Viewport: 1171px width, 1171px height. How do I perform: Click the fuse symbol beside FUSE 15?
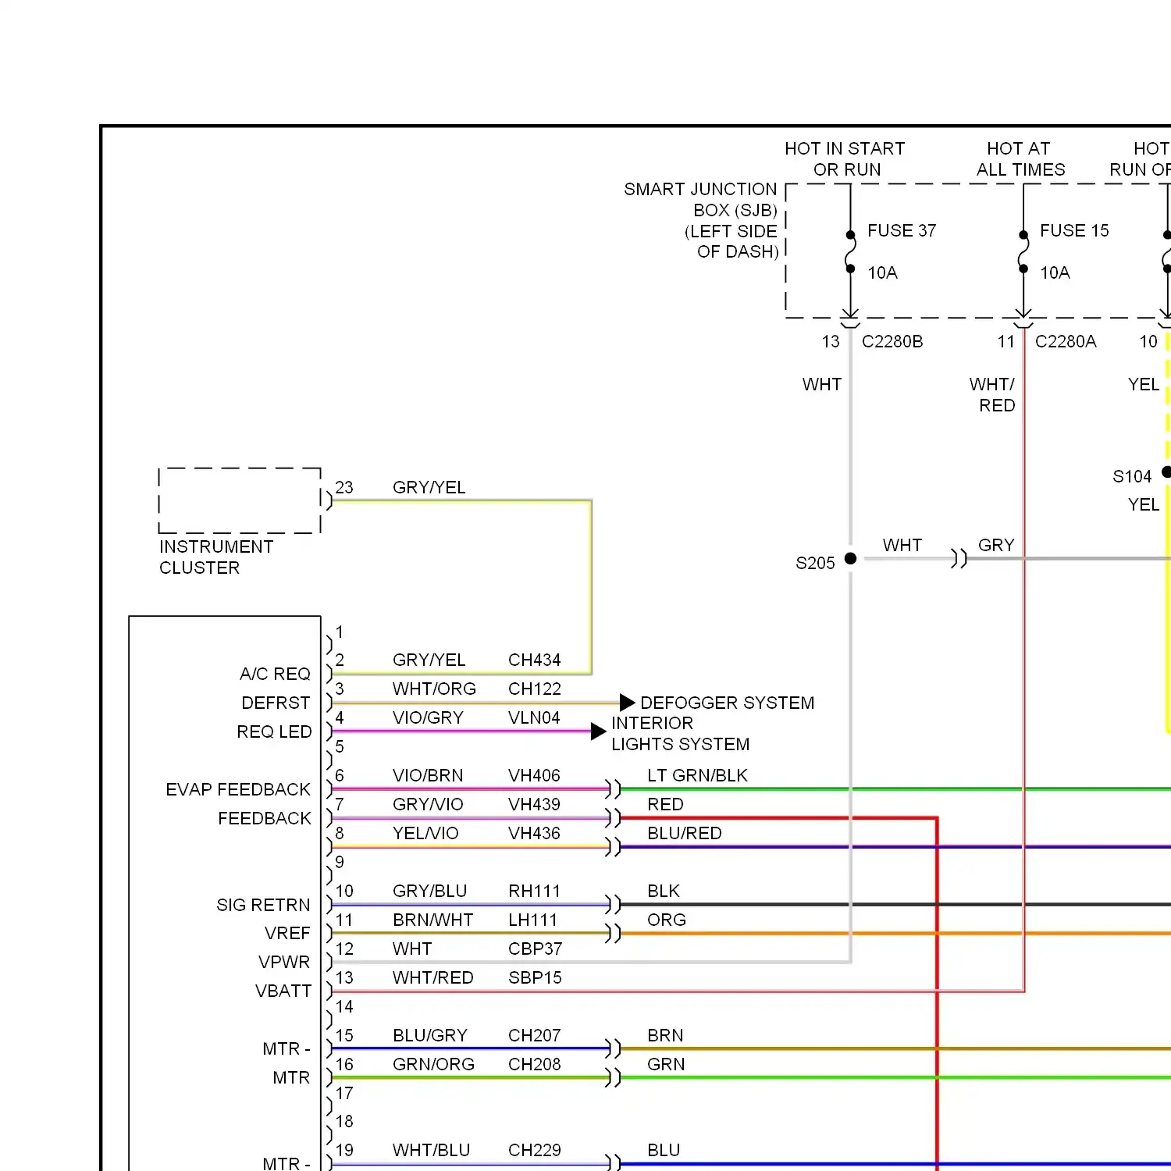tap(1023, 251)
